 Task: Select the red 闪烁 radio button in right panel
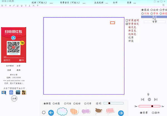point(143,14)
